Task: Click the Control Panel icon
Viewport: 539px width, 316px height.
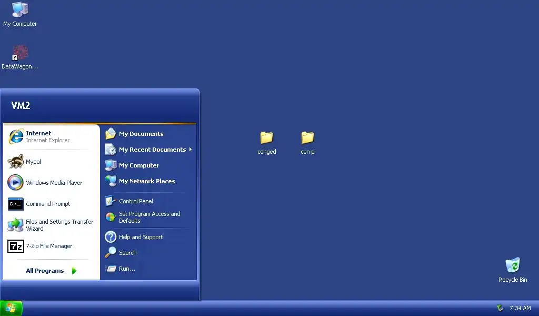Action: (111, 201)
